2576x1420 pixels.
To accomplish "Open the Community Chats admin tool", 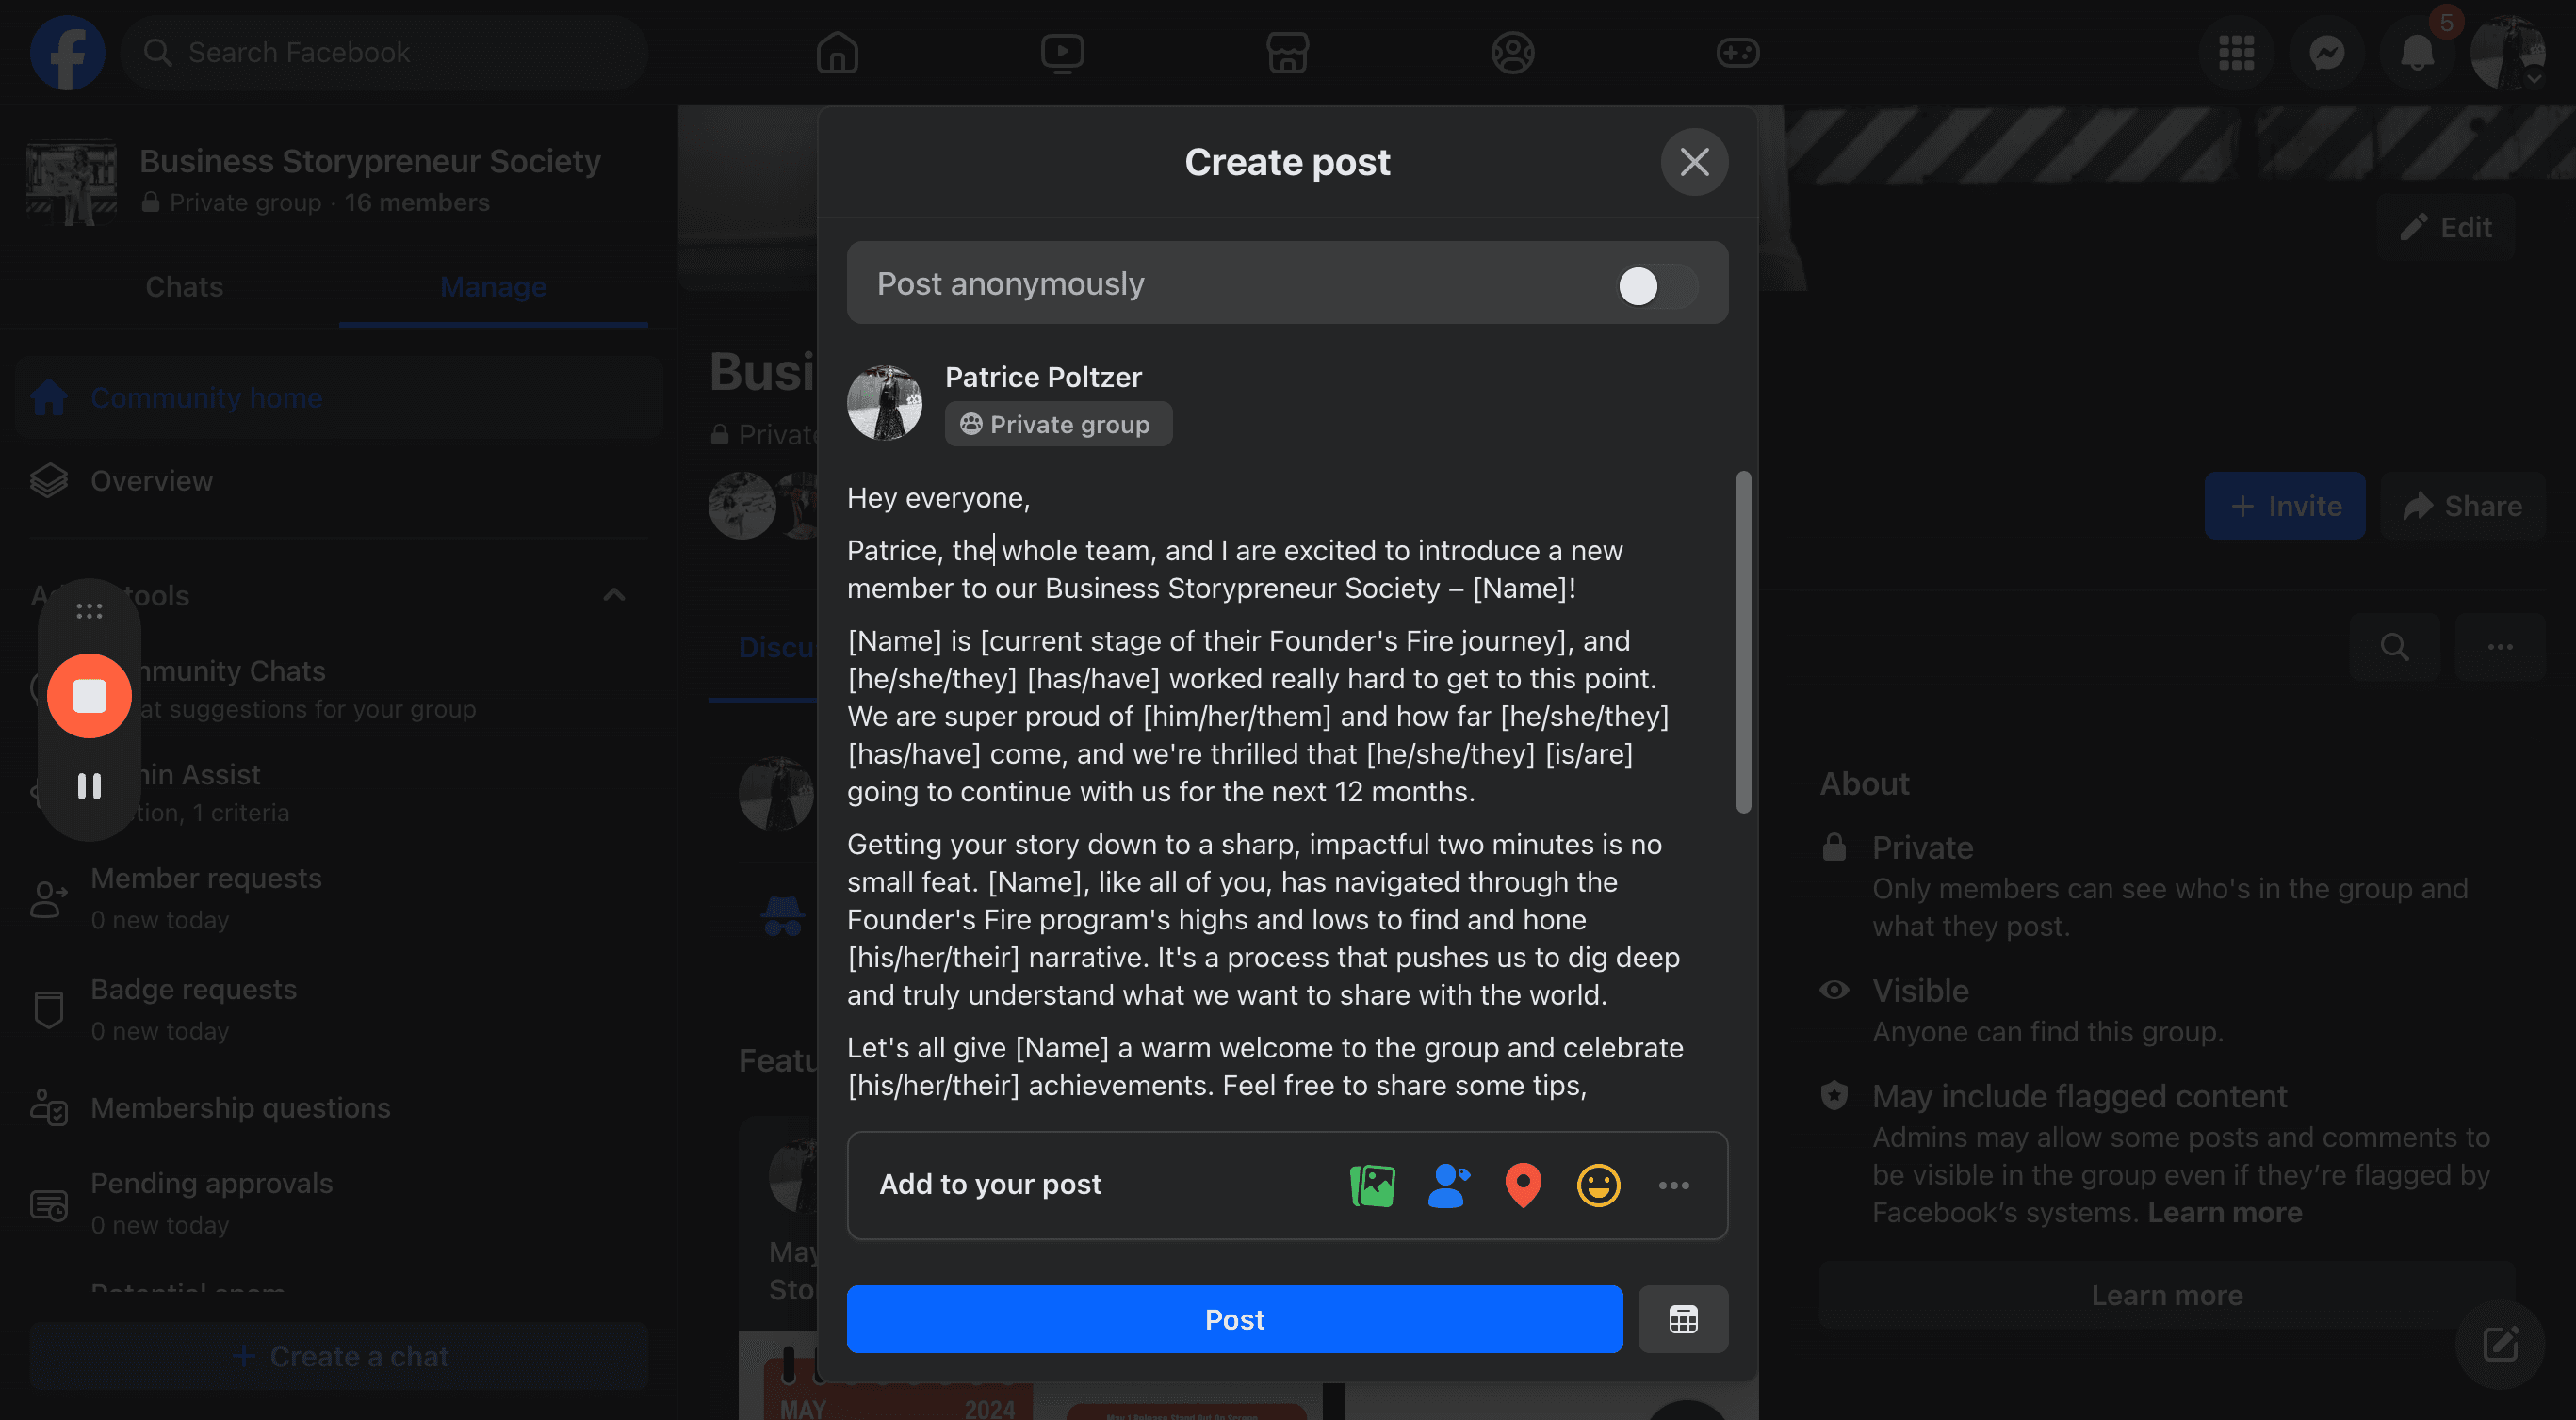I will pos(339,688).
